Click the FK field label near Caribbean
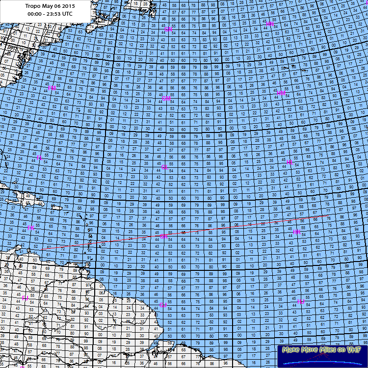Image resolution: width=368 pixels, height=368 pixels. click(x=30, y=228)
